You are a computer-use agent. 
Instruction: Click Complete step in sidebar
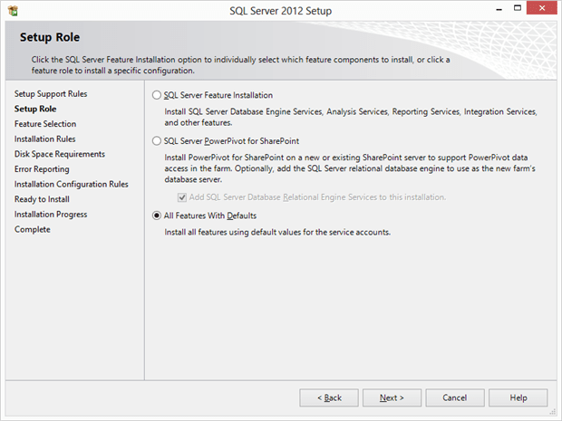(x=33, y=229)
